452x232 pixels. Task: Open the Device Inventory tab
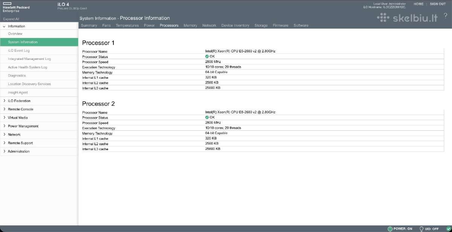[x=235, y=26]
